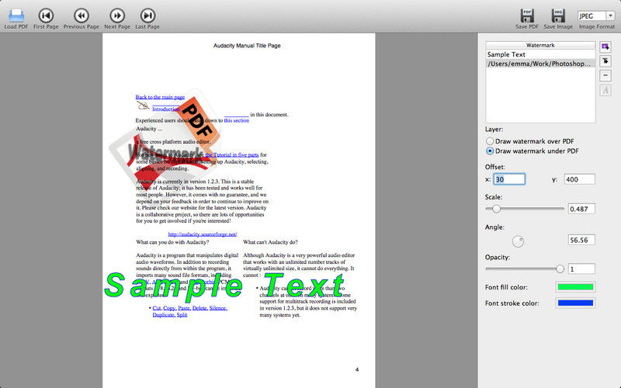Select 'Sample Text' watermark in list
The image size is (621, 388).
tap(540, 54)
